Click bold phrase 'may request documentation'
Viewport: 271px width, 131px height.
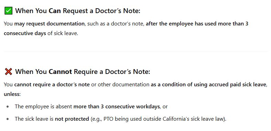pos(49,24)
